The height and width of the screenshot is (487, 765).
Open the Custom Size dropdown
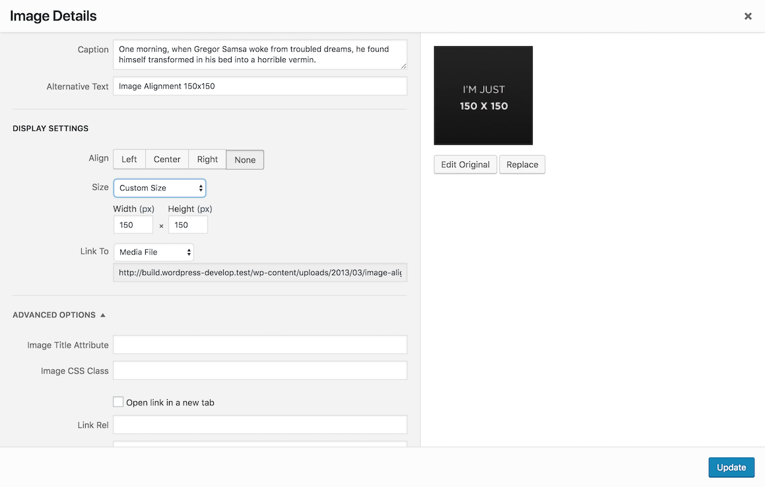click(x=160, y=188)
